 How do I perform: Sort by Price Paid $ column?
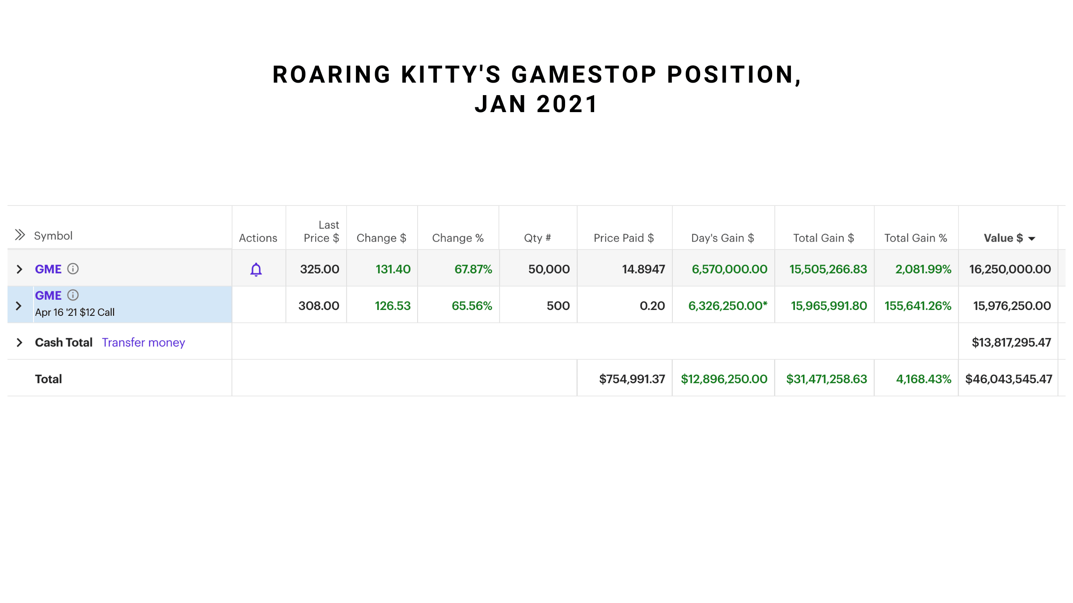click(624, 238)
